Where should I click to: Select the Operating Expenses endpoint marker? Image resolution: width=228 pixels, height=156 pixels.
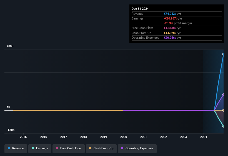point(223,94)
